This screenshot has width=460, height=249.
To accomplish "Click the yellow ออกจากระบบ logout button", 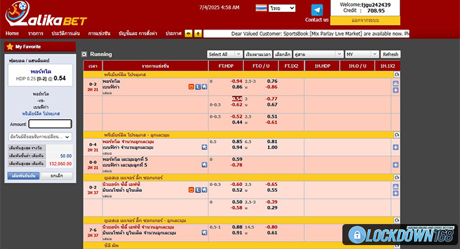I will 365,20.
